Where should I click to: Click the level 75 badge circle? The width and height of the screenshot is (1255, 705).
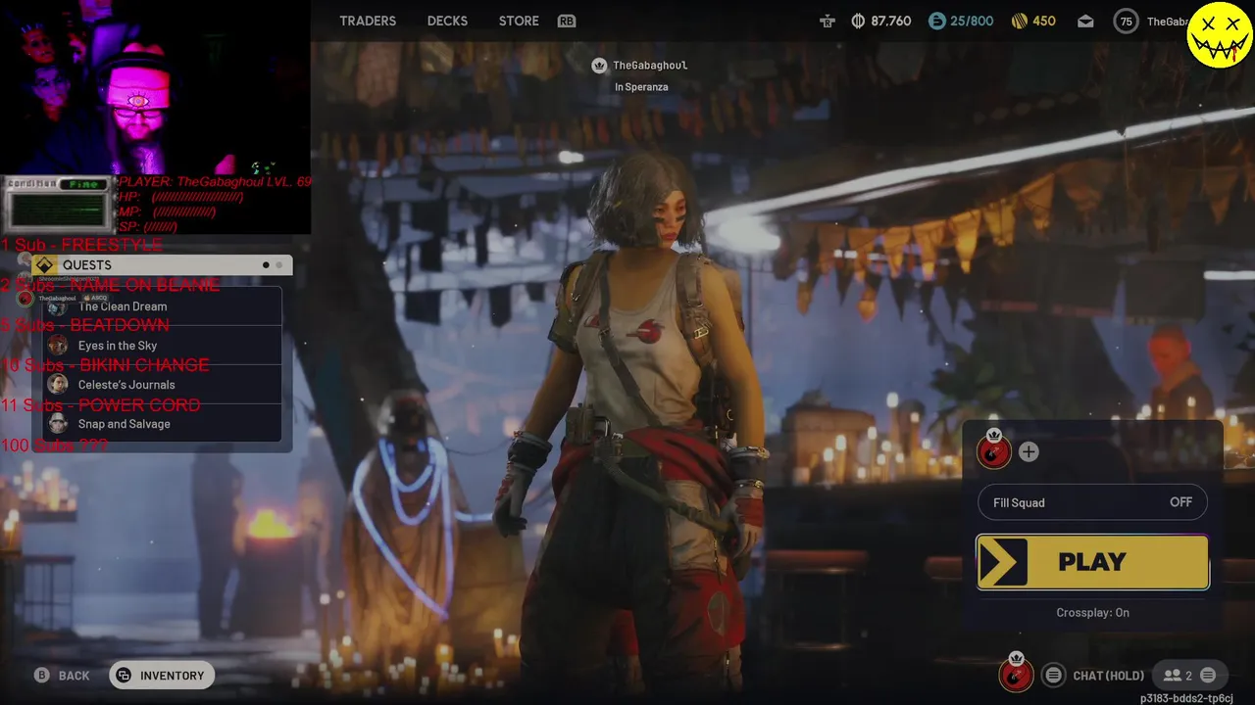[1126, 22]
